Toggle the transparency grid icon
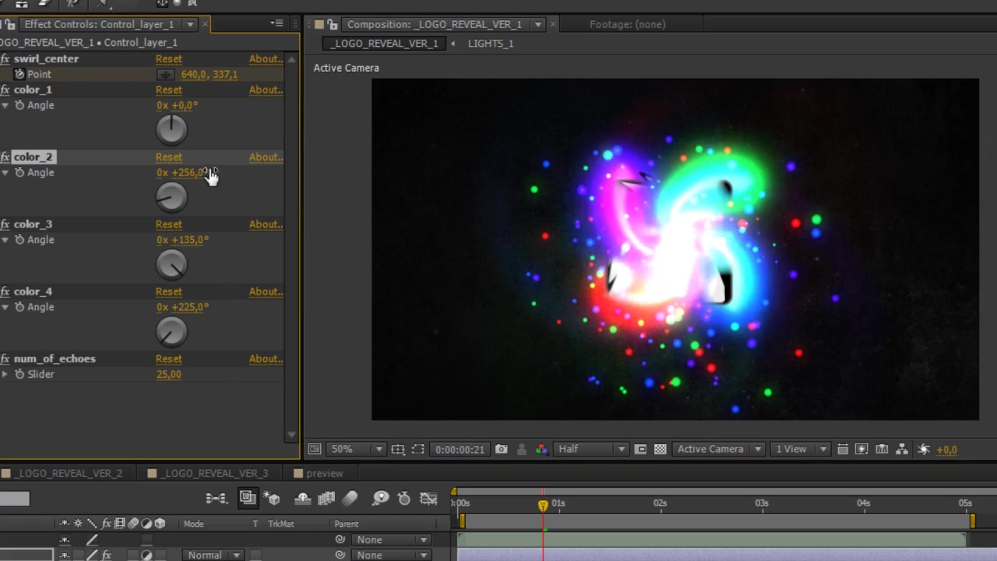The image size is (997, 561). pos(661,449)
